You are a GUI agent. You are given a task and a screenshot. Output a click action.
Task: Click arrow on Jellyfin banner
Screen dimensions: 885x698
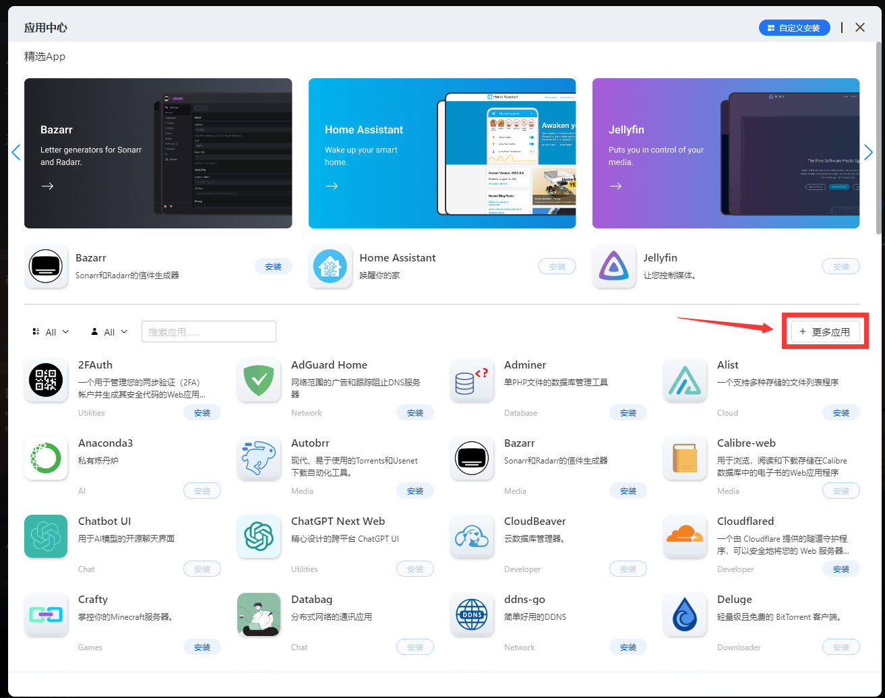pyautogui.click(x=615, y=186)
